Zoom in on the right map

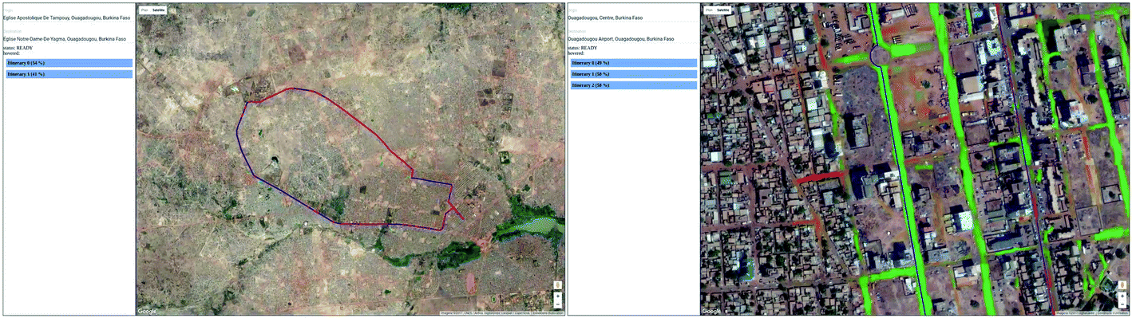point(1122,296)
